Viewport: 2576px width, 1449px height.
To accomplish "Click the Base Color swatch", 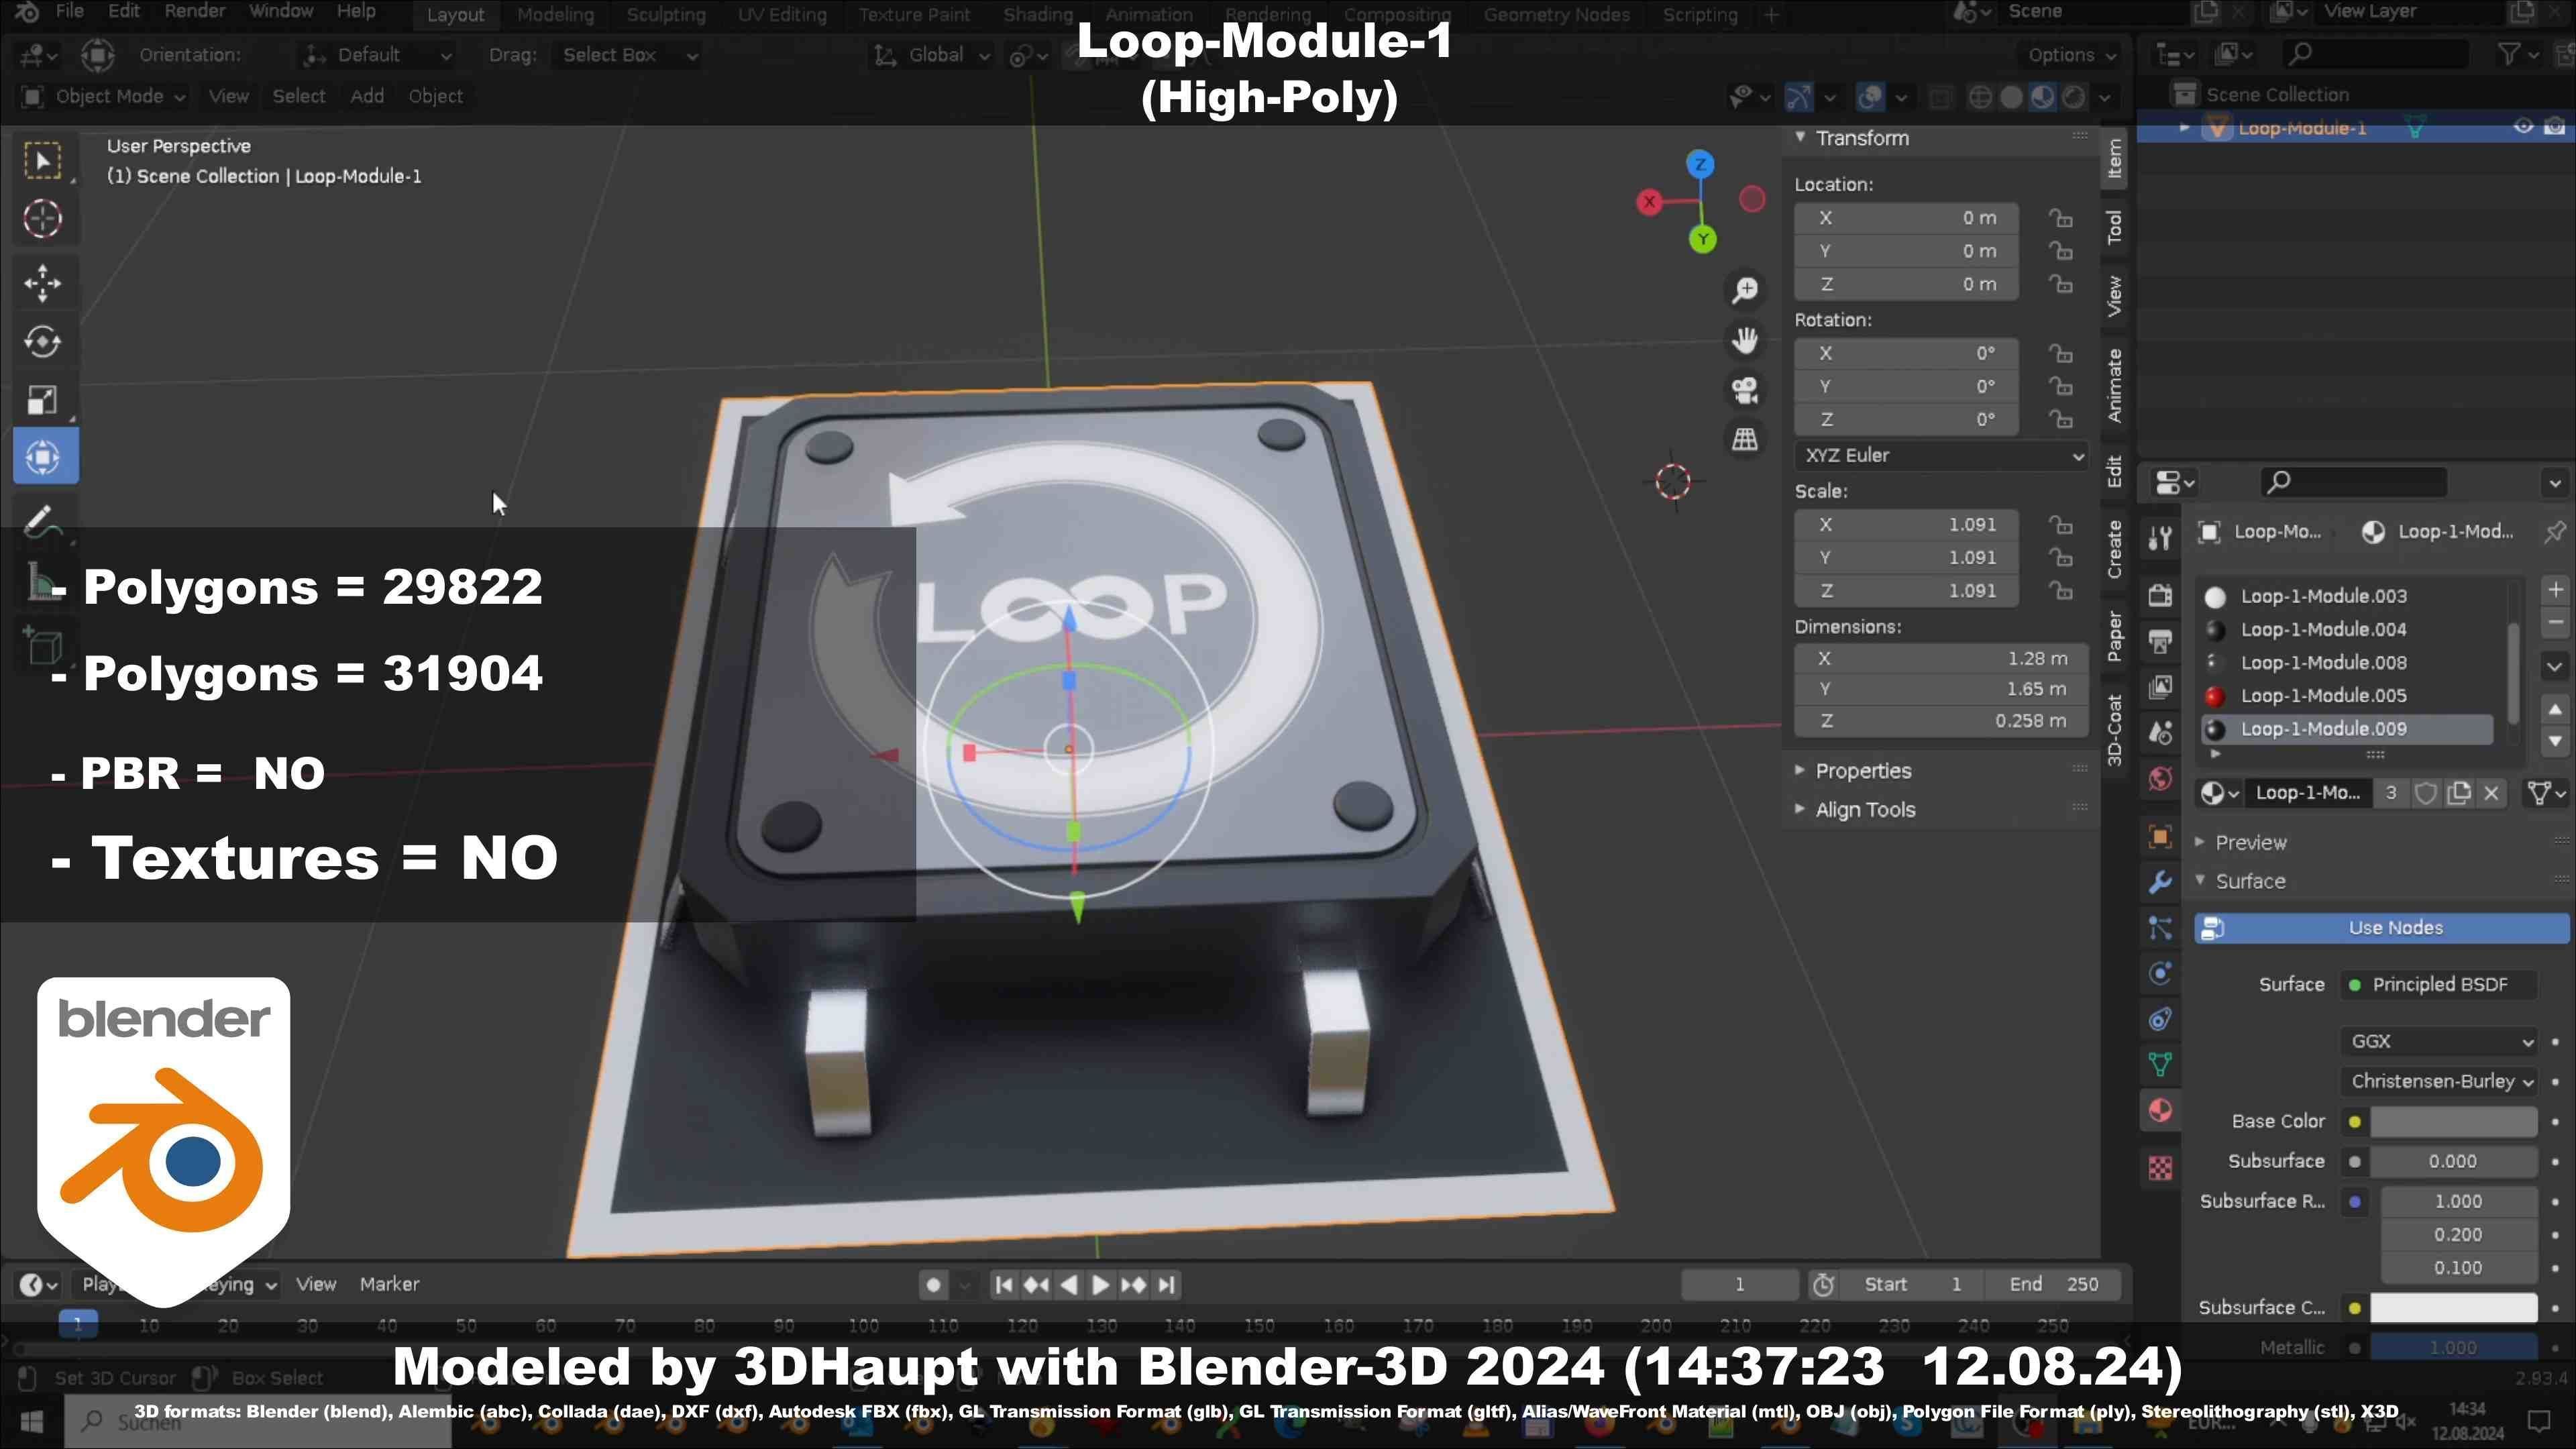I will click(2453, 1122).
